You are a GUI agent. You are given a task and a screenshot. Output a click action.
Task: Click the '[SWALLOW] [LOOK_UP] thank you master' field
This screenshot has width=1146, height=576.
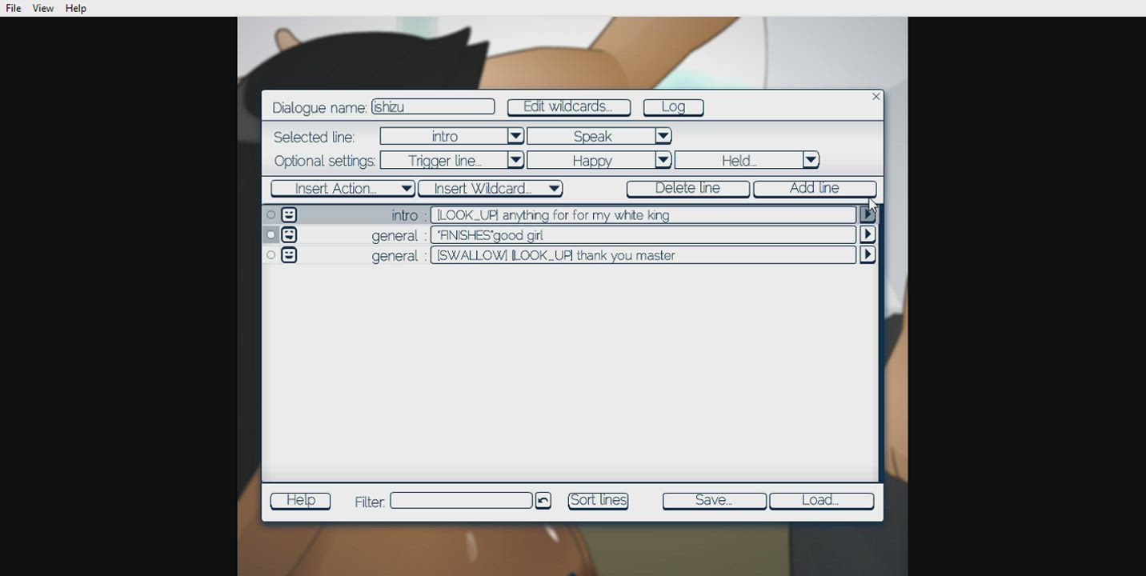(643, 255)
